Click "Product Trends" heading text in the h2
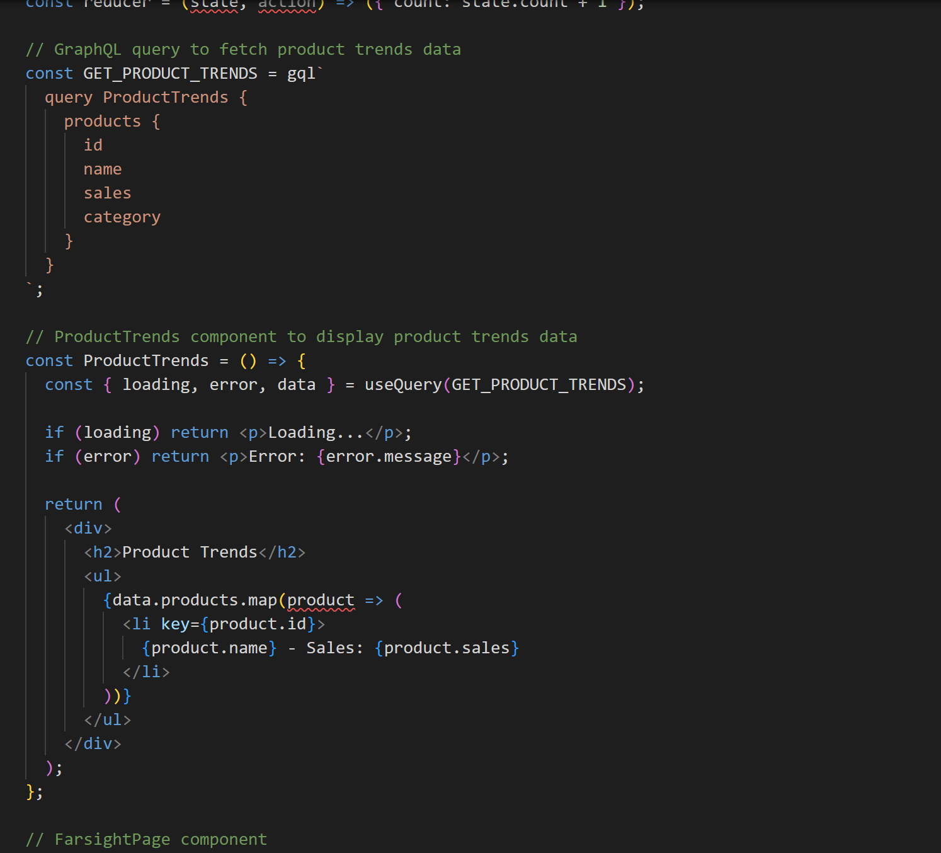The width and height of the screenshot is (941, 853). 190,552
